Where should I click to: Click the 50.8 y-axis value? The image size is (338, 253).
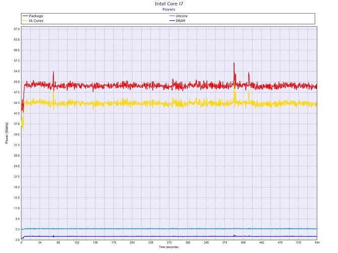point(17,82)
